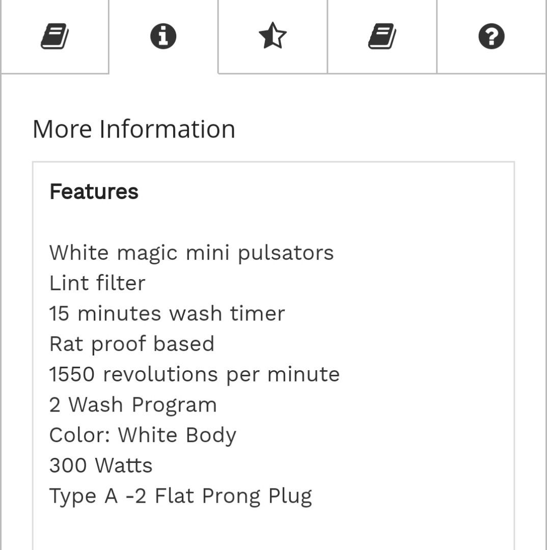
Task: Click the 15 minutes wash timer line
Action: click(x=167, y=313)
